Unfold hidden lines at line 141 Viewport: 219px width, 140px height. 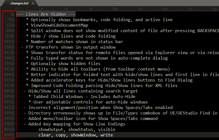click(13, 41)
